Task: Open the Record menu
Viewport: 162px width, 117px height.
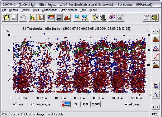Action: 13,10
